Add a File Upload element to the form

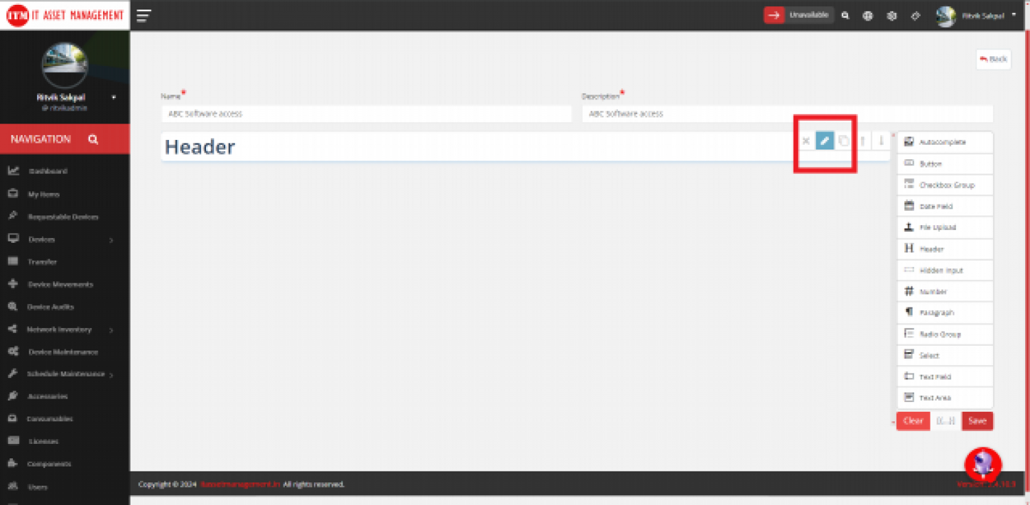point(944,227)
